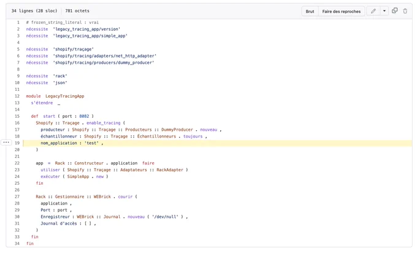The height and width of the screenshot is (256, 417).
Task: Click the SimpleApp class name
Action: point(78,176)
